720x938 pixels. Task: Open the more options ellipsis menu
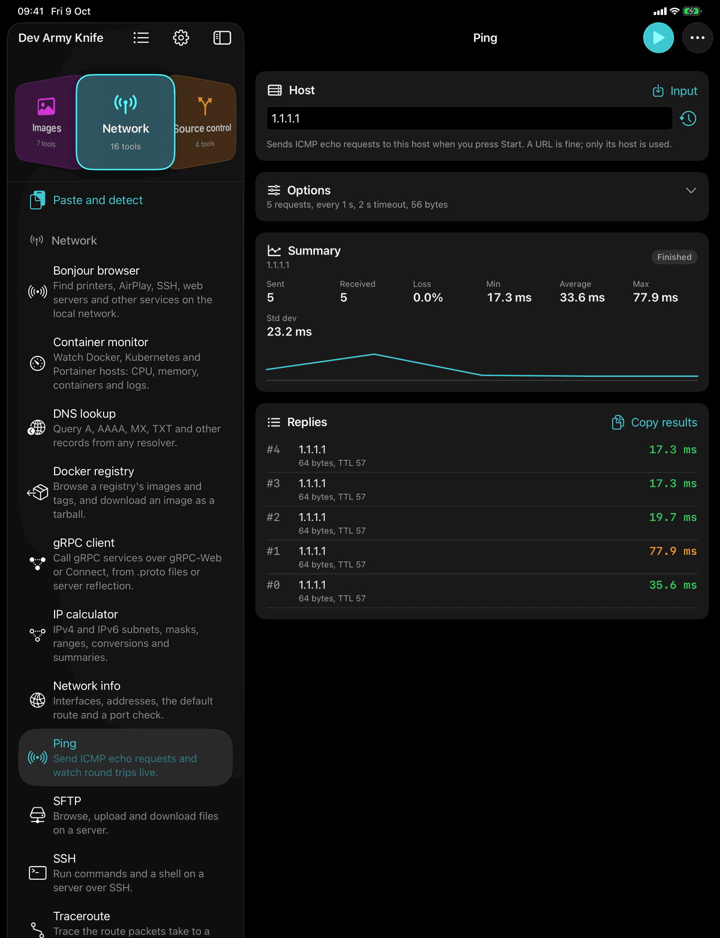697,38
